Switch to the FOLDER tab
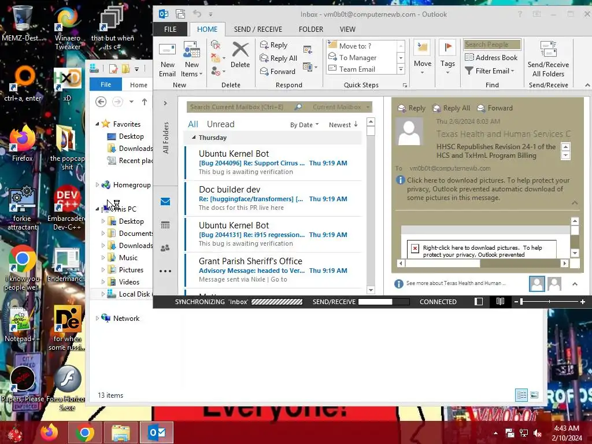Image resolution: width=592 pixels, height=444 pixels. coord(310,29)
